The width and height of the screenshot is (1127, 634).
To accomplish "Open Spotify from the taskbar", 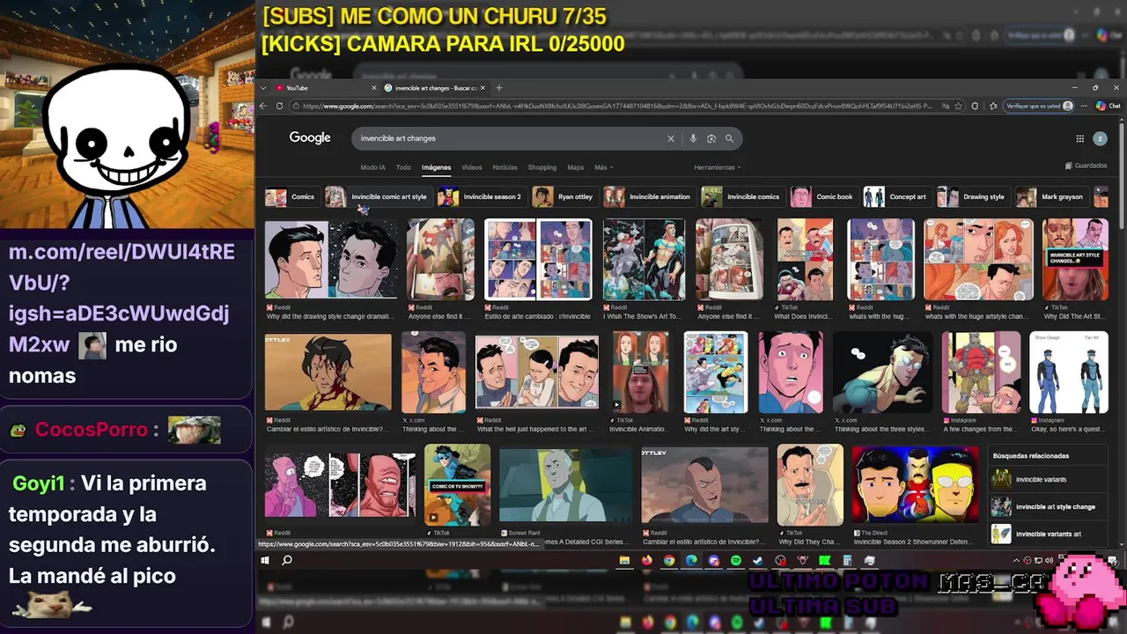I will click(736, 560).
